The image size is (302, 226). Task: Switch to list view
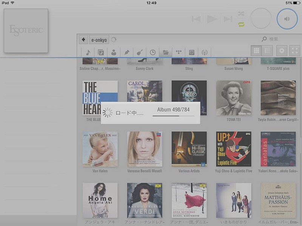pyautogui.click(x=267, y=50)
